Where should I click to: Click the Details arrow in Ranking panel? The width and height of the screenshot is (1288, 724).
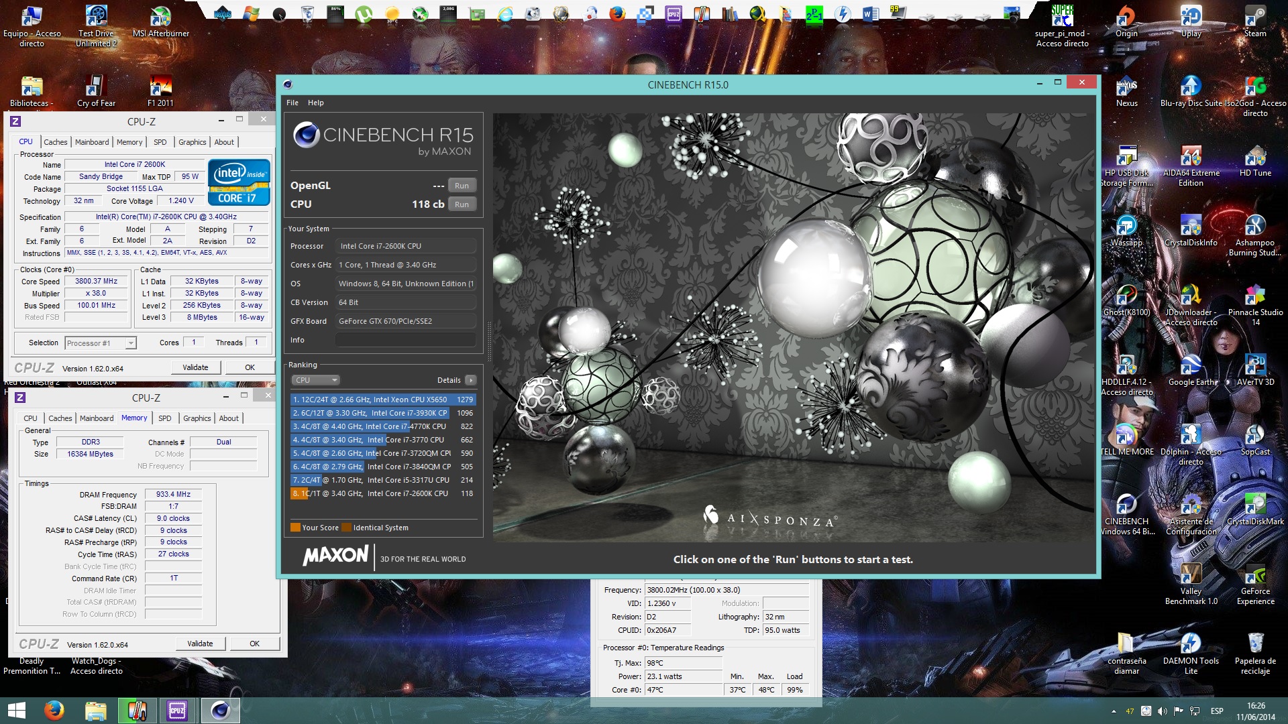click(471, 380)
